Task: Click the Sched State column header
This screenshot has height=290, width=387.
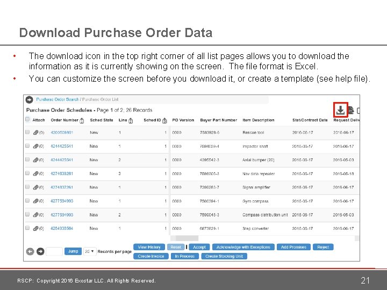Action: tap(102, 120)
